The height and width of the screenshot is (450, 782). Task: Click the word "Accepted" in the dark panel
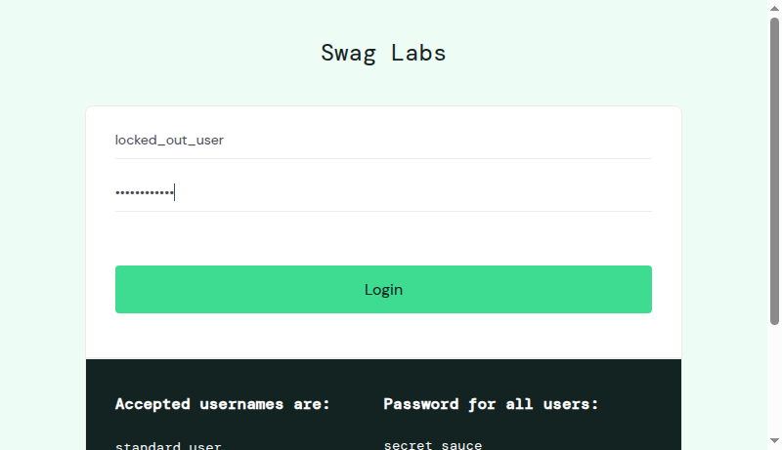point(153,404)
